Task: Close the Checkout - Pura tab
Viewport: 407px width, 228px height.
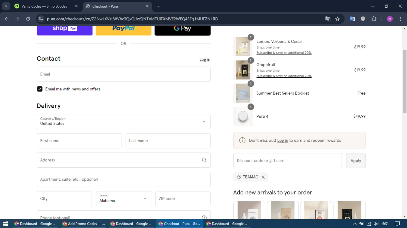Action: tap(147, 6)
